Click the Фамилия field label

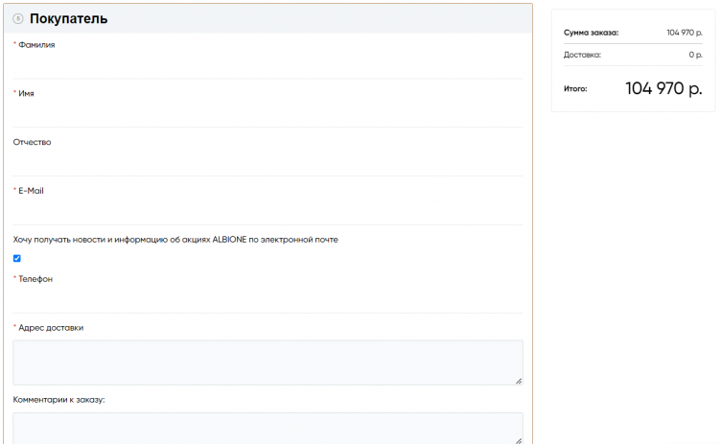pos(36,44)
